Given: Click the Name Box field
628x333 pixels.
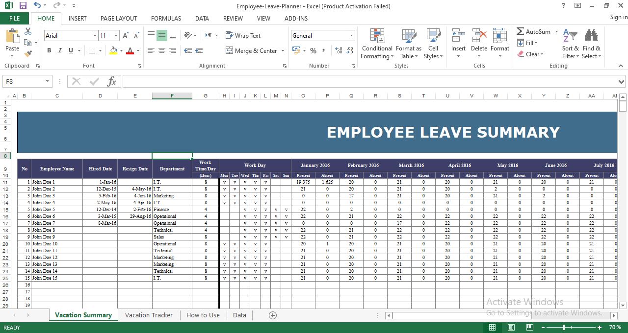Looking at the screenshot, I should pos(24,81).
